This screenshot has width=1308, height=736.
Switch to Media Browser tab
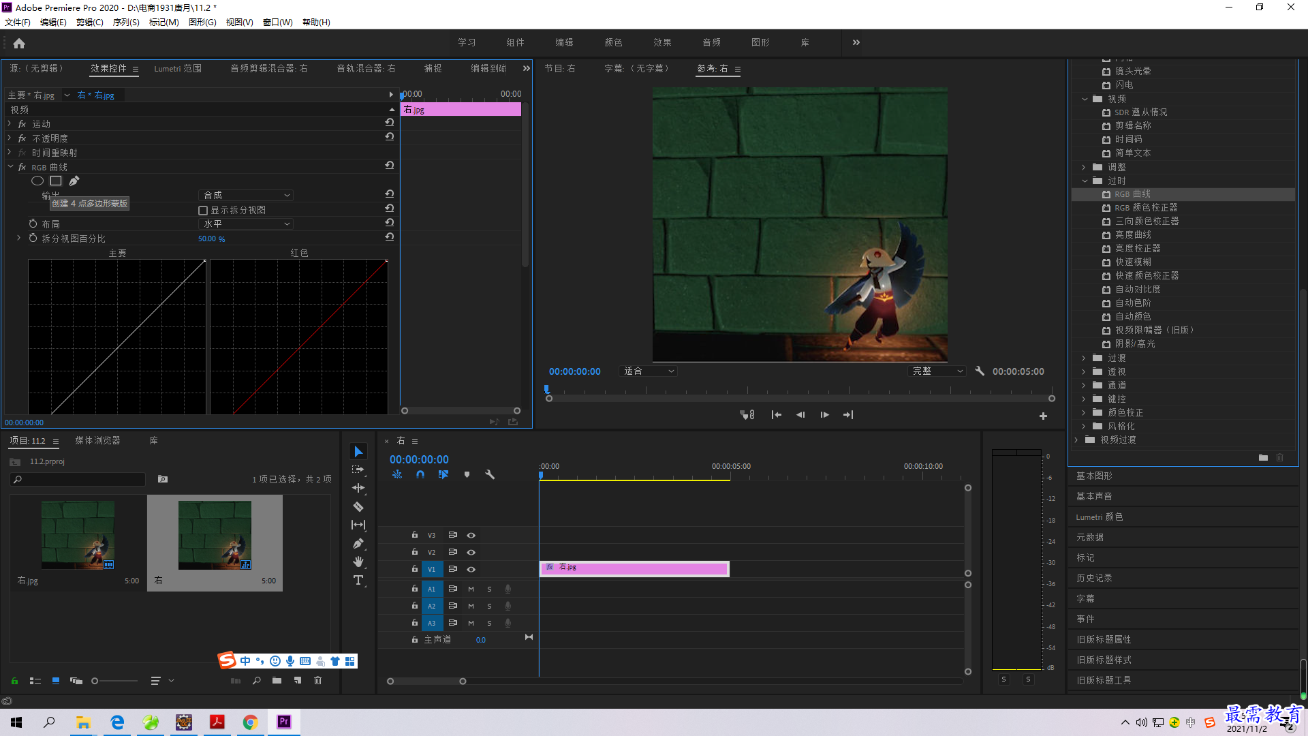click(97, 441)
